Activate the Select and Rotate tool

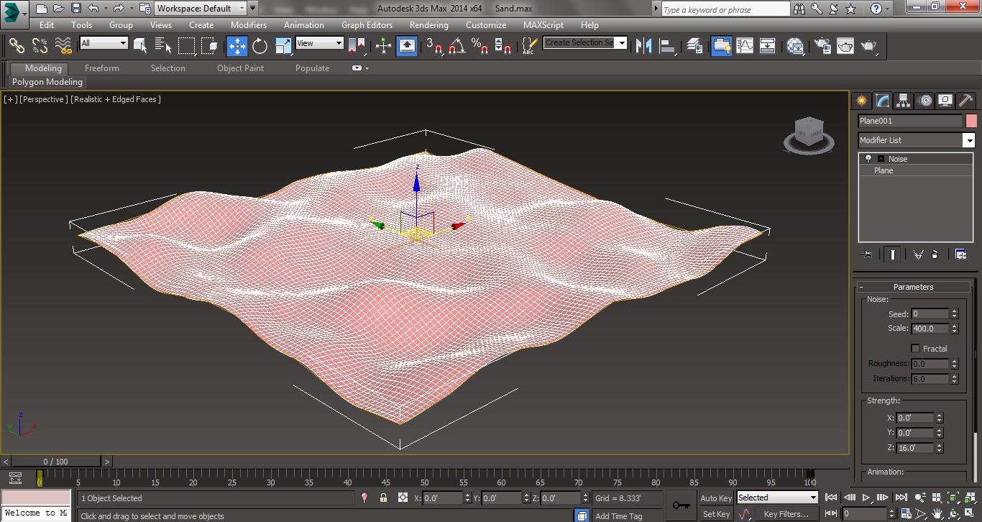tap(259, 45)
